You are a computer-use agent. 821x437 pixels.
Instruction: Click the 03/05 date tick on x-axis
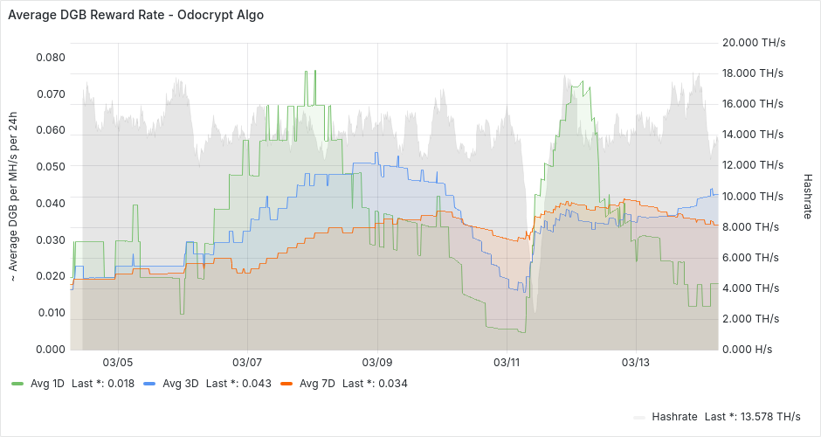(118, 362)
